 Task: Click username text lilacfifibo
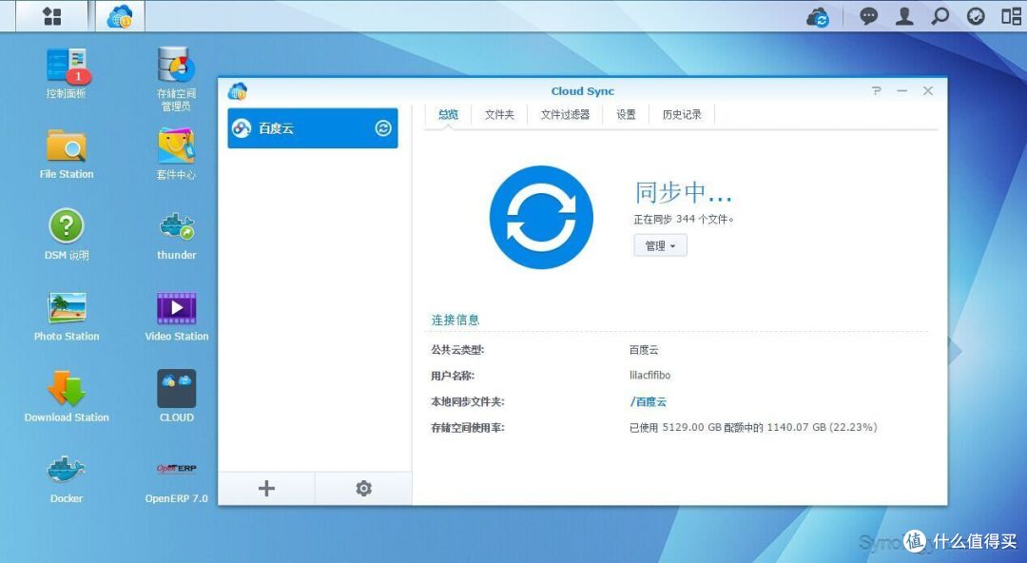click(x=649, y=376)
